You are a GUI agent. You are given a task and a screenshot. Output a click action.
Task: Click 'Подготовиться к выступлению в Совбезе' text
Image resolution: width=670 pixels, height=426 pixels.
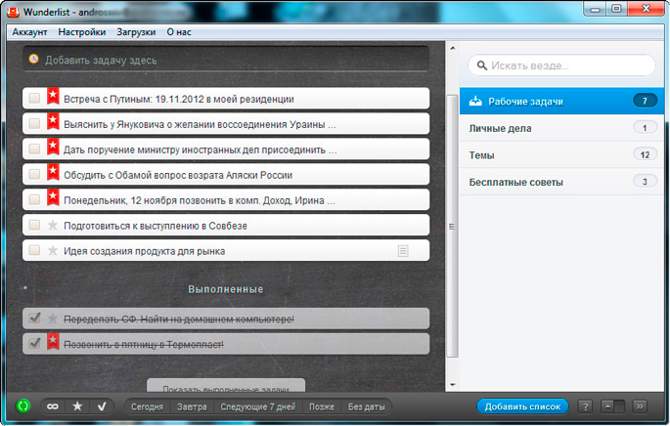point(156,226)
